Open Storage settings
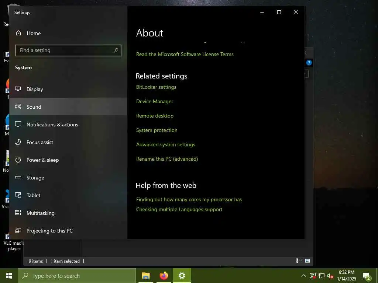The height and width of the screenshot is (283, 378). coord(68,178)
